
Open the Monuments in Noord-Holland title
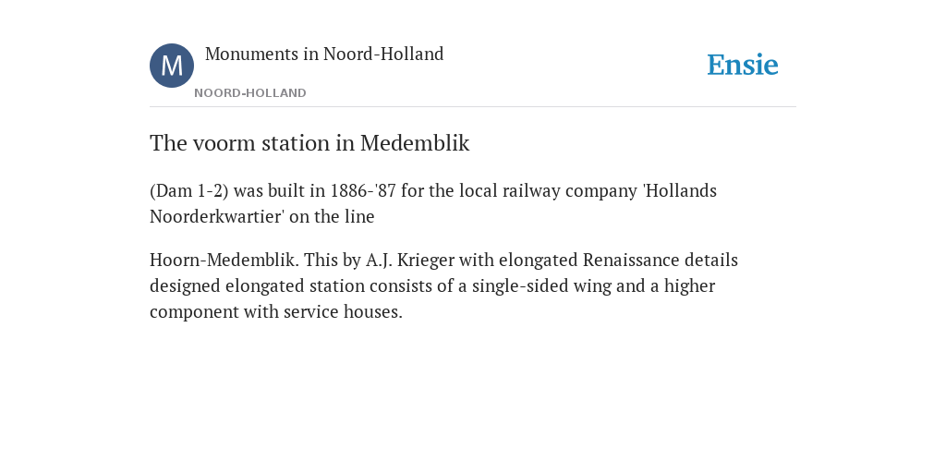[x=324, y=54]
